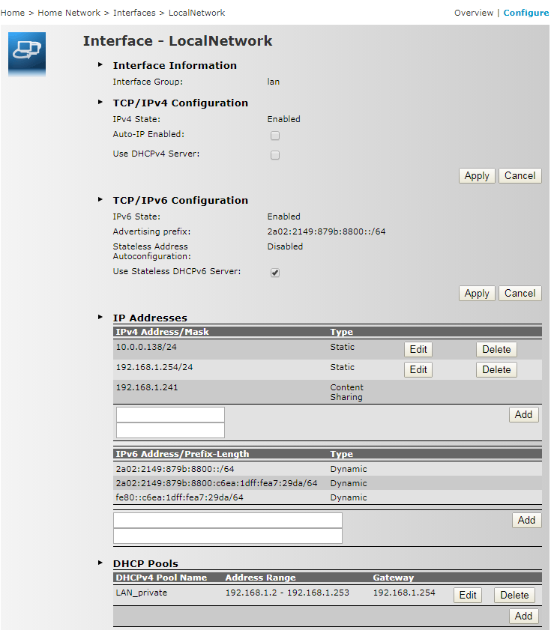Click the network interface icon at top left
Image resolution: width=560 pixels, height=630 pixels.
(x=27, y=51)
